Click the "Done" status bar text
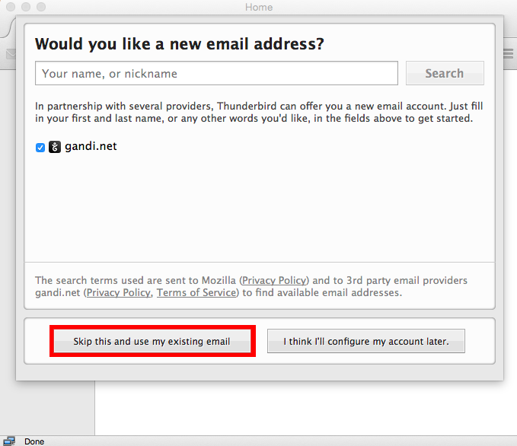 34,441
